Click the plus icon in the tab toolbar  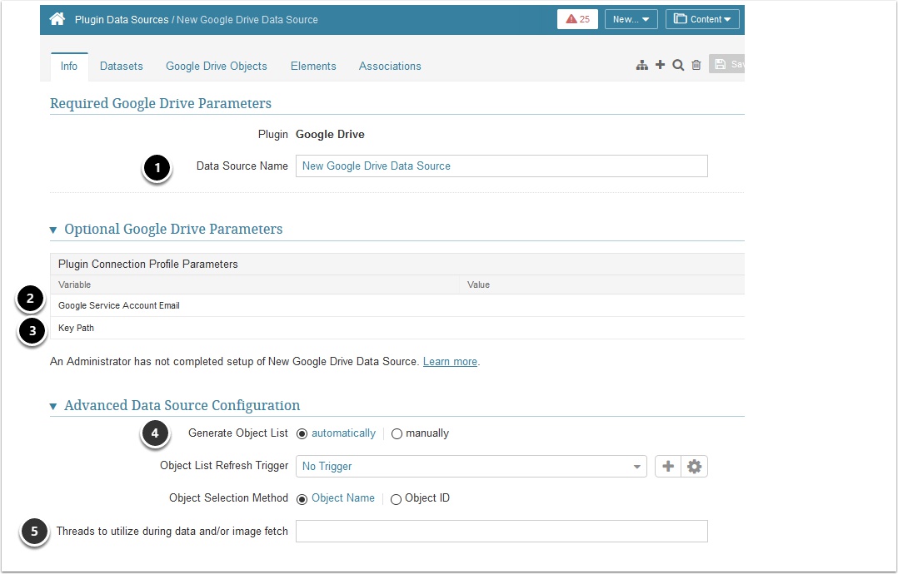(661, 65)
